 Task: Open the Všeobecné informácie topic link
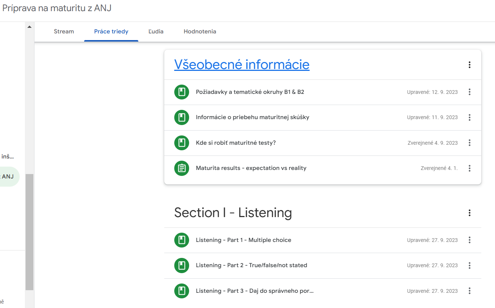242,64
